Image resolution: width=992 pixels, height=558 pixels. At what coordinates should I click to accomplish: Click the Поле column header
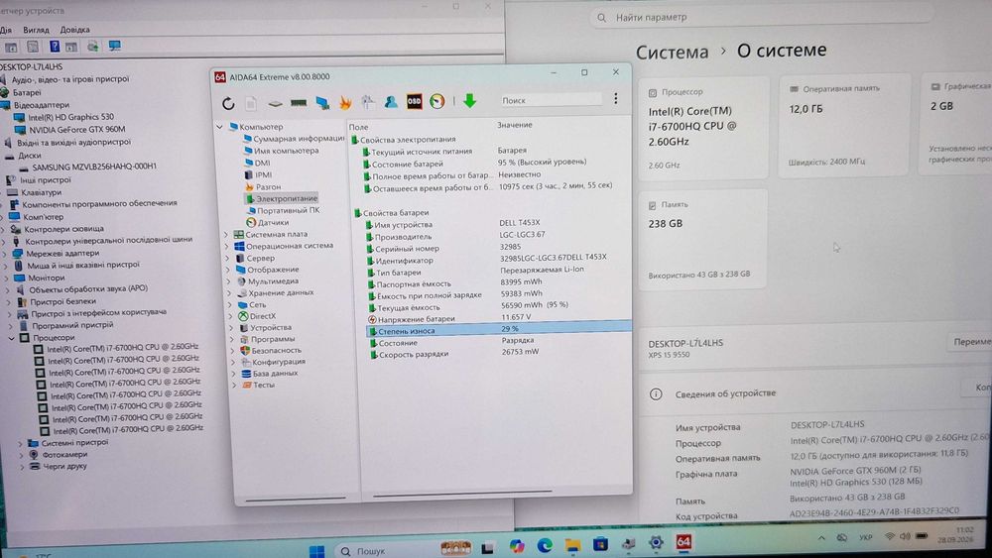tap(358, 127)
